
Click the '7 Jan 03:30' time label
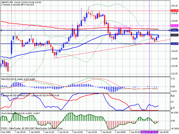[x=92, y=132]
